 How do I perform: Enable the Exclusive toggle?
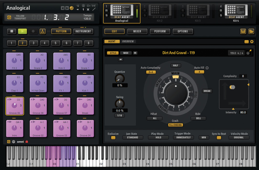pos(113,137)
